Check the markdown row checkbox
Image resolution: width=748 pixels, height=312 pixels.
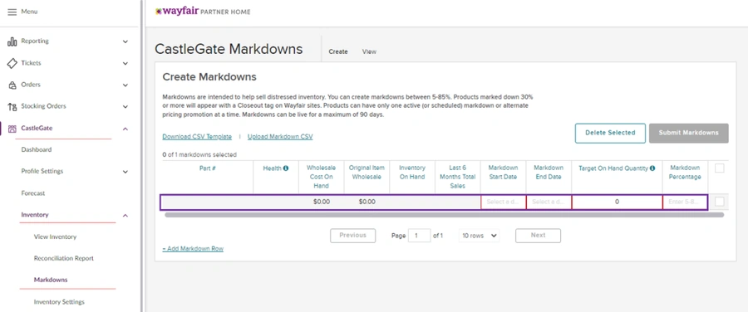[720, 202]
